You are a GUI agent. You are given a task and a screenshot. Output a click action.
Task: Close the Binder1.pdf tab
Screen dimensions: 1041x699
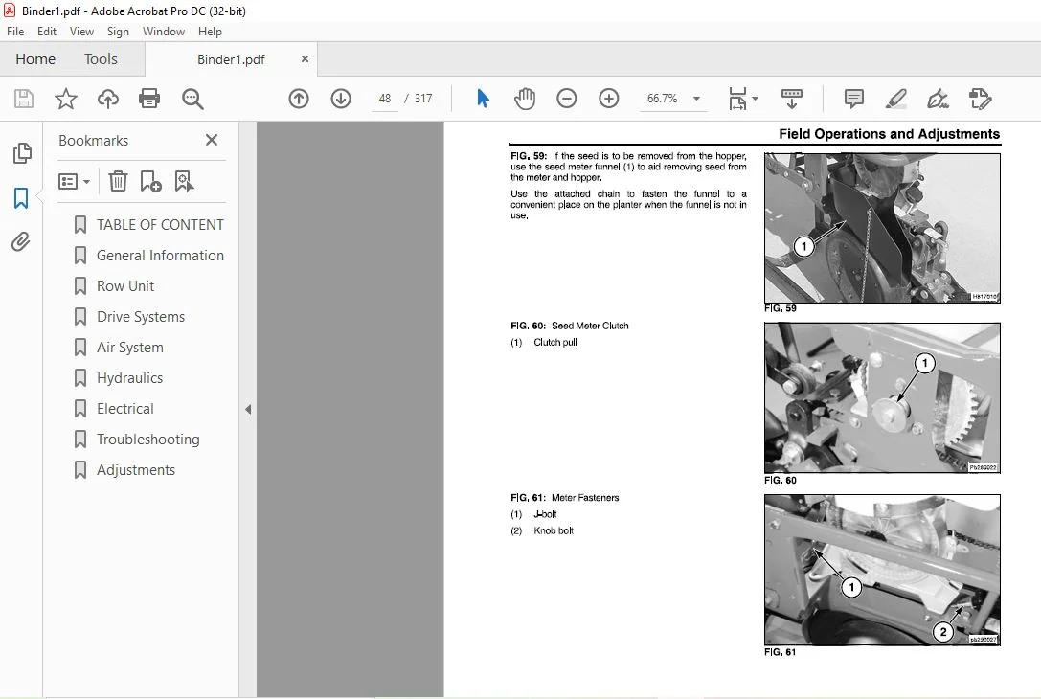[305, 59]
